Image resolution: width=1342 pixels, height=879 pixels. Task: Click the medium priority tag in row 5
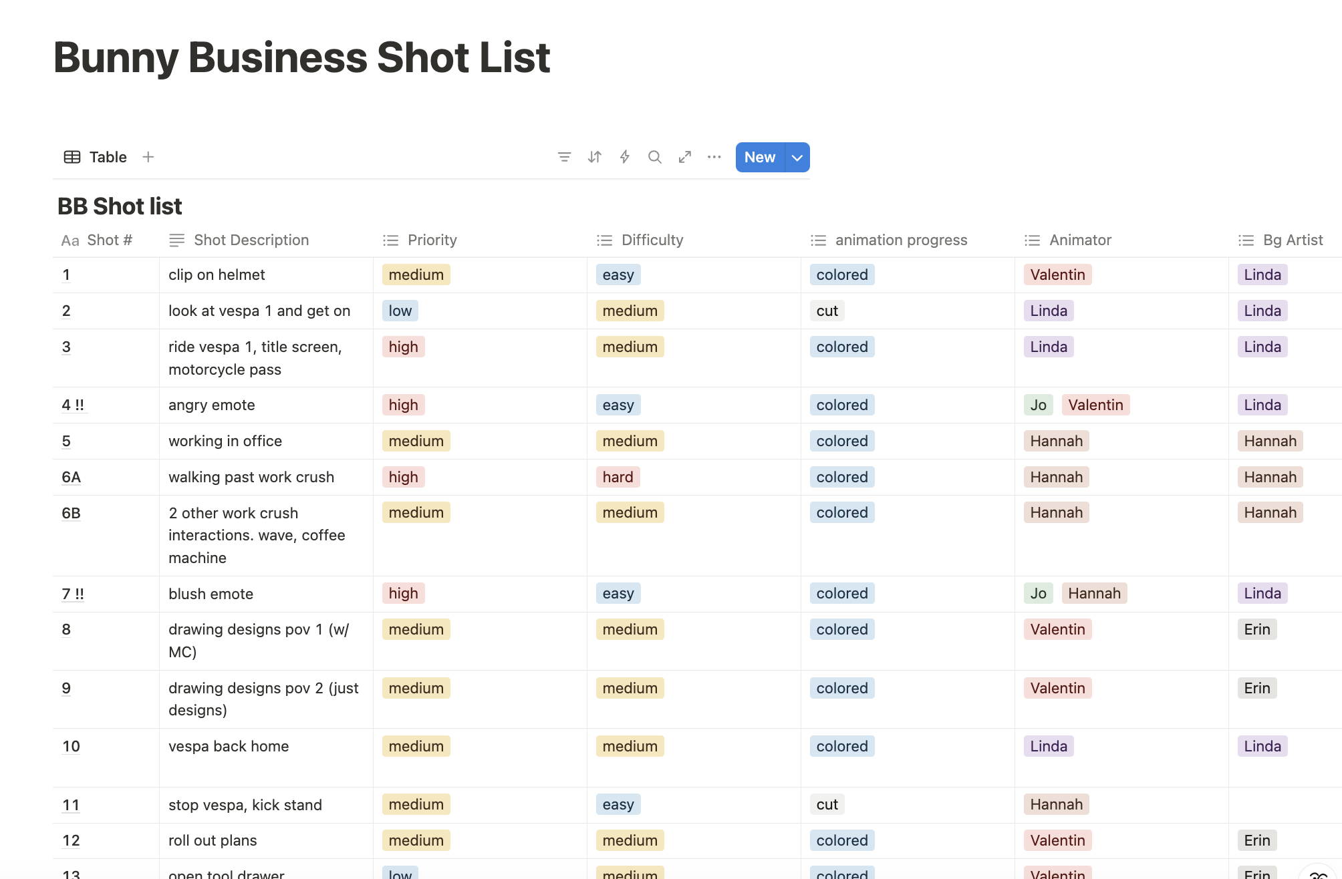(x=416, y=441)
